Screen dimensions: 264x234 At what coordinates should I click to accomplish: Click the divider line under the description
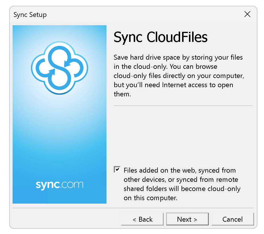click(x=183, y=106)
